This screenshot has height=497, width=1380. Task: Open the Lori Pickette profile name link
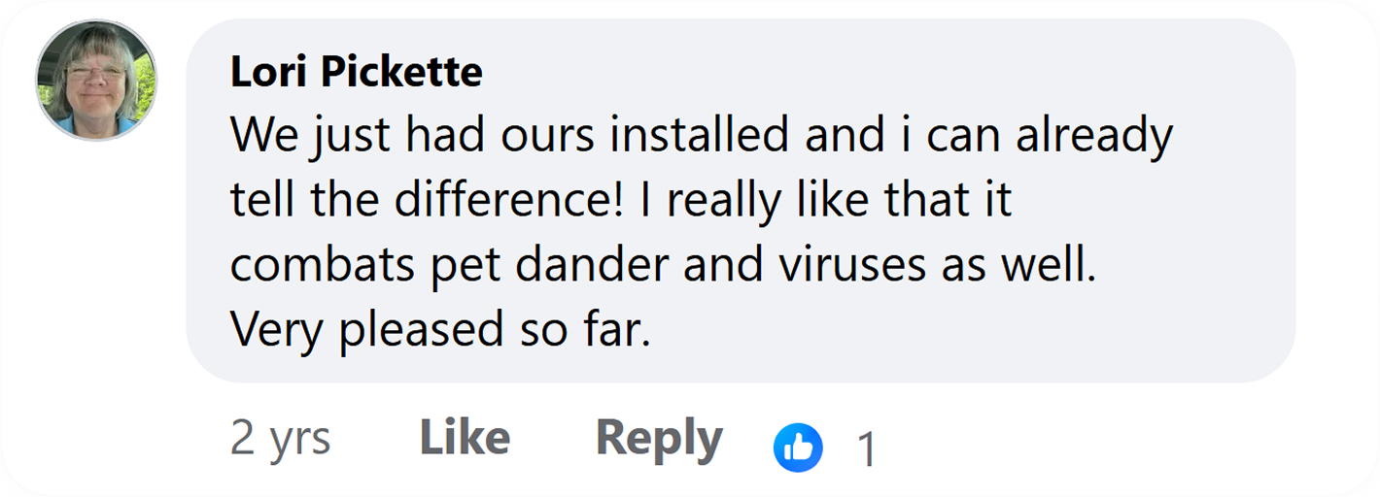point(357,73)
